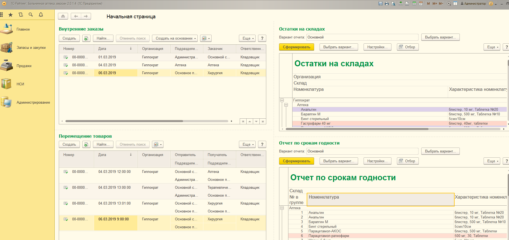Click horizontal scrollbar of Внутренние заказы table
The image size is (509, 240).
pos(124,121)
